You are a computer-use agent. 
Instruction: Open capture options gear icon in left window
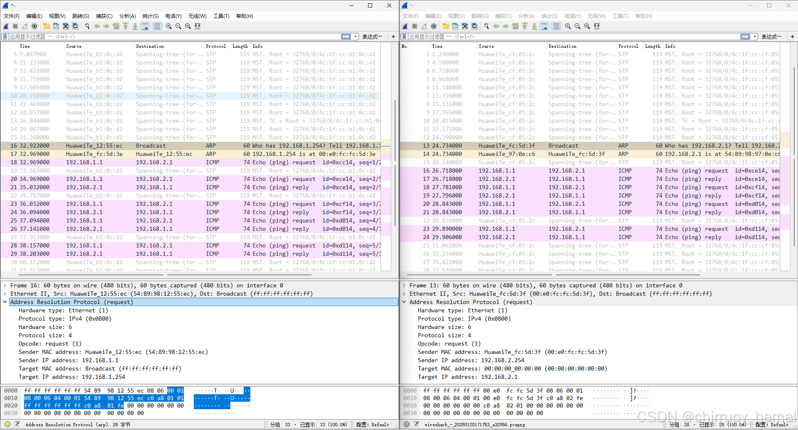click(x=35, y=26)
